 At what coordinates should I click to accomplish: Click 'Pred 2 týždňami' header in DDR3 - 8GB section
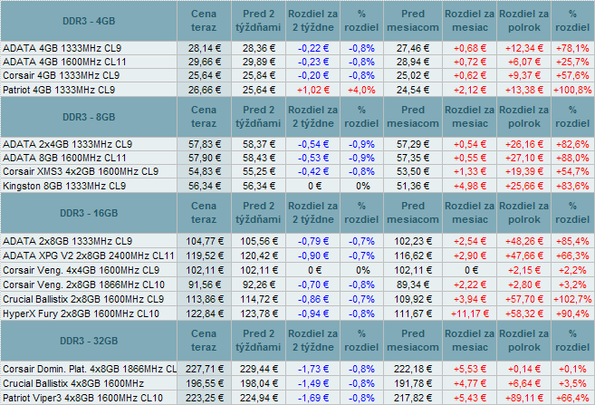[258, 117]
